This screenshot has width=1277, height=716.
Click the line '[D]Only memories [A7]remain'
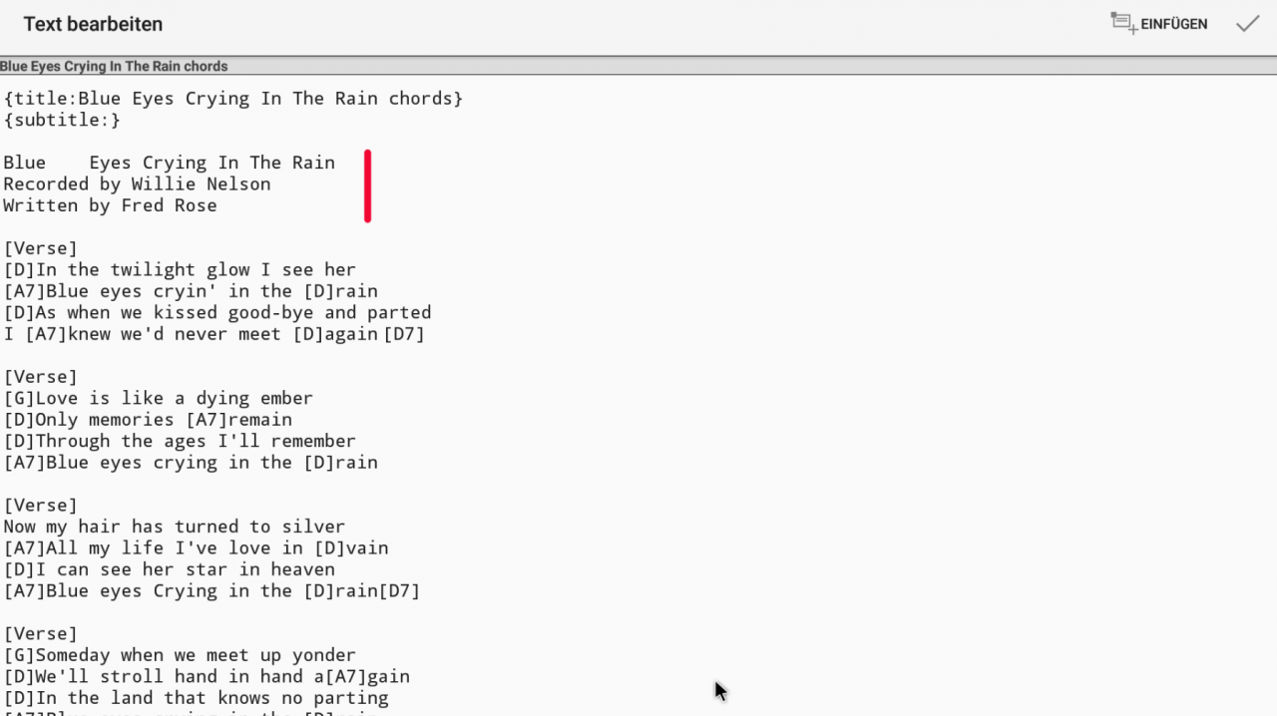(x=148, y=420)
